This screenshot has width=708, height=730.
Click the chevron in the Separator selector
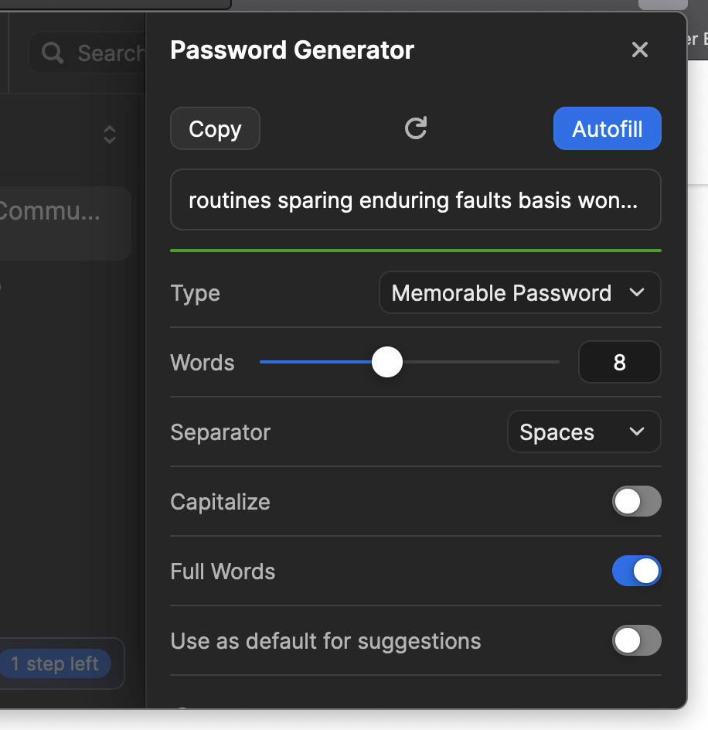point(637,432)
